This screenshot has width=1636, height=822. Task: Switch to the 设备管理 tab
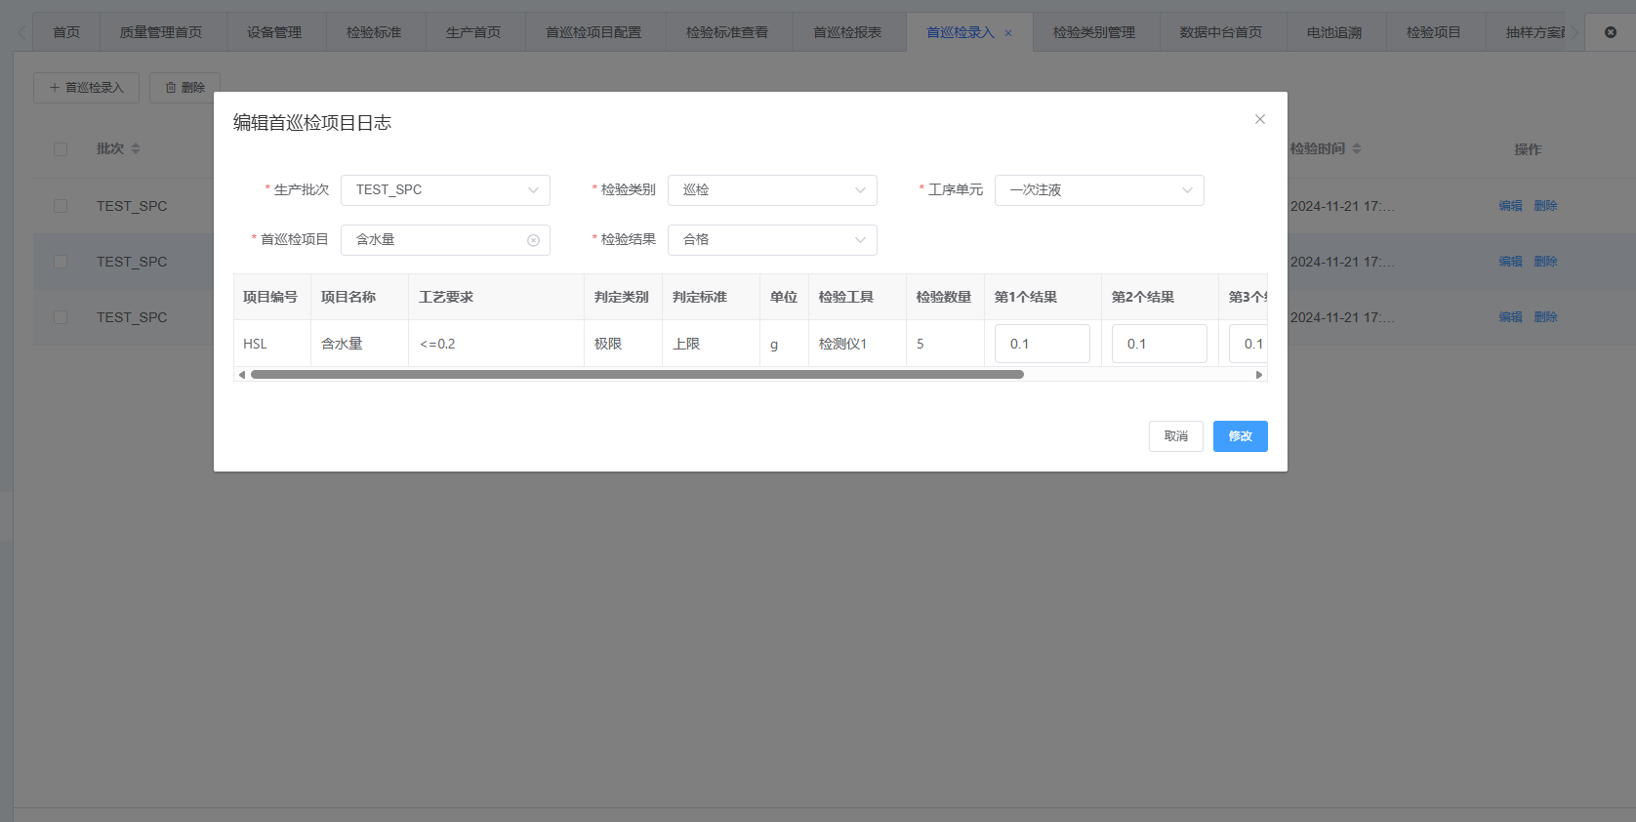coord(274,32)
